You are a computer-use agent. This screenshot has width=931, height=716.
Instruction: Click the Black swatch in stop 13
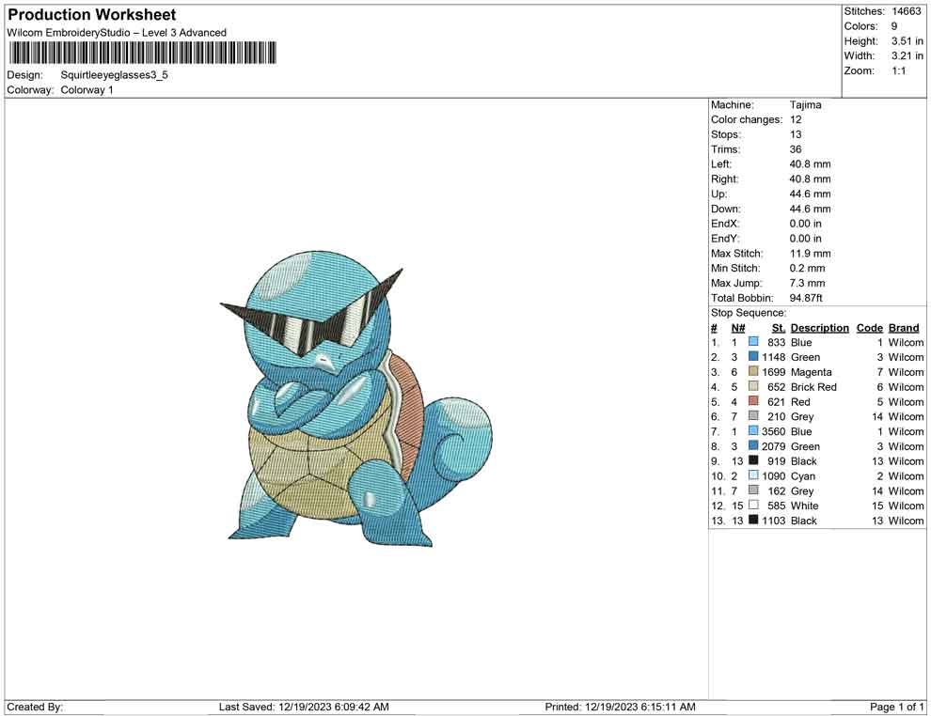pos(753,521)
